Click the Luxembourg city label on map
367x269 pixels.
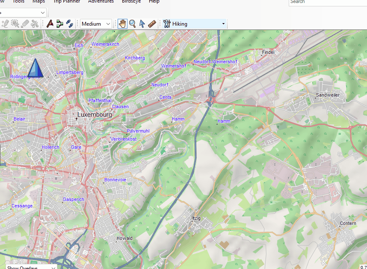tap(95, 115)
